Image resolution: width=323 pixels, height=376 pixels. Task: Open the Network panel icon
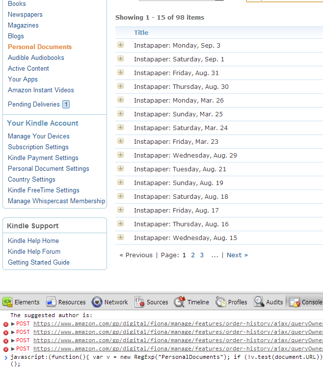click(97, 302)
